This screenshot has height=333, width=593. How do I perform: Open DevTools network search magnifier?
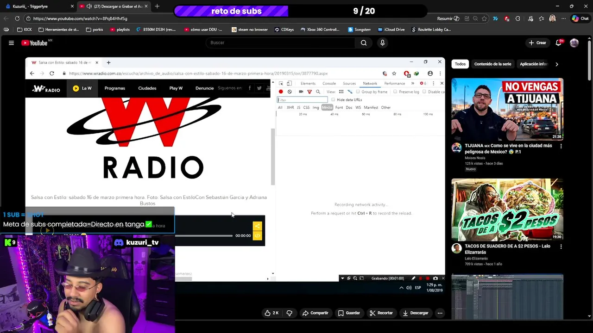click(x=318, y=92)
